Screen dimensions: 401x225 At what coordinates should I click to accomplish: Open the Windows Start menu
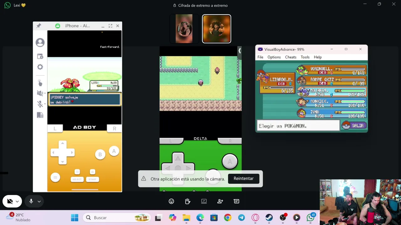tap(75, 217)
